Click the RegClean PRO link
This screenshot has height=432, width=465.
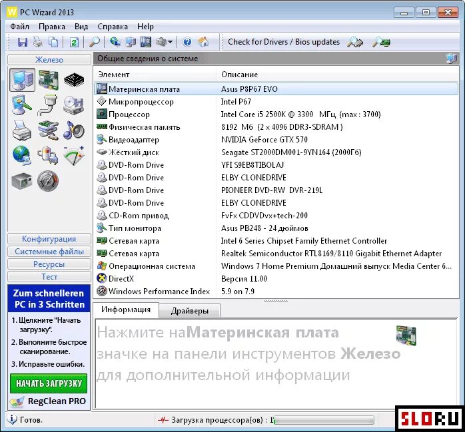57,401
